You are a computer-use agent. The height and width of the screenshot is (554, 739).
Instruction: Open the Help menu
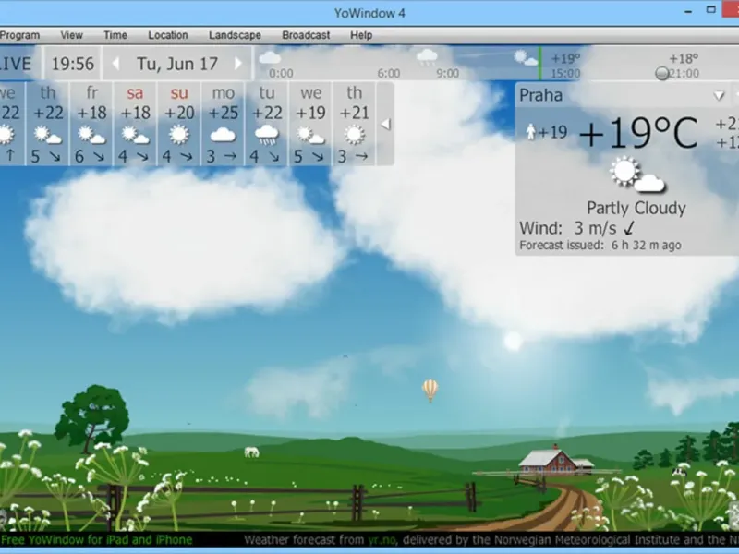pyautogui.click(x=361, y=35)
